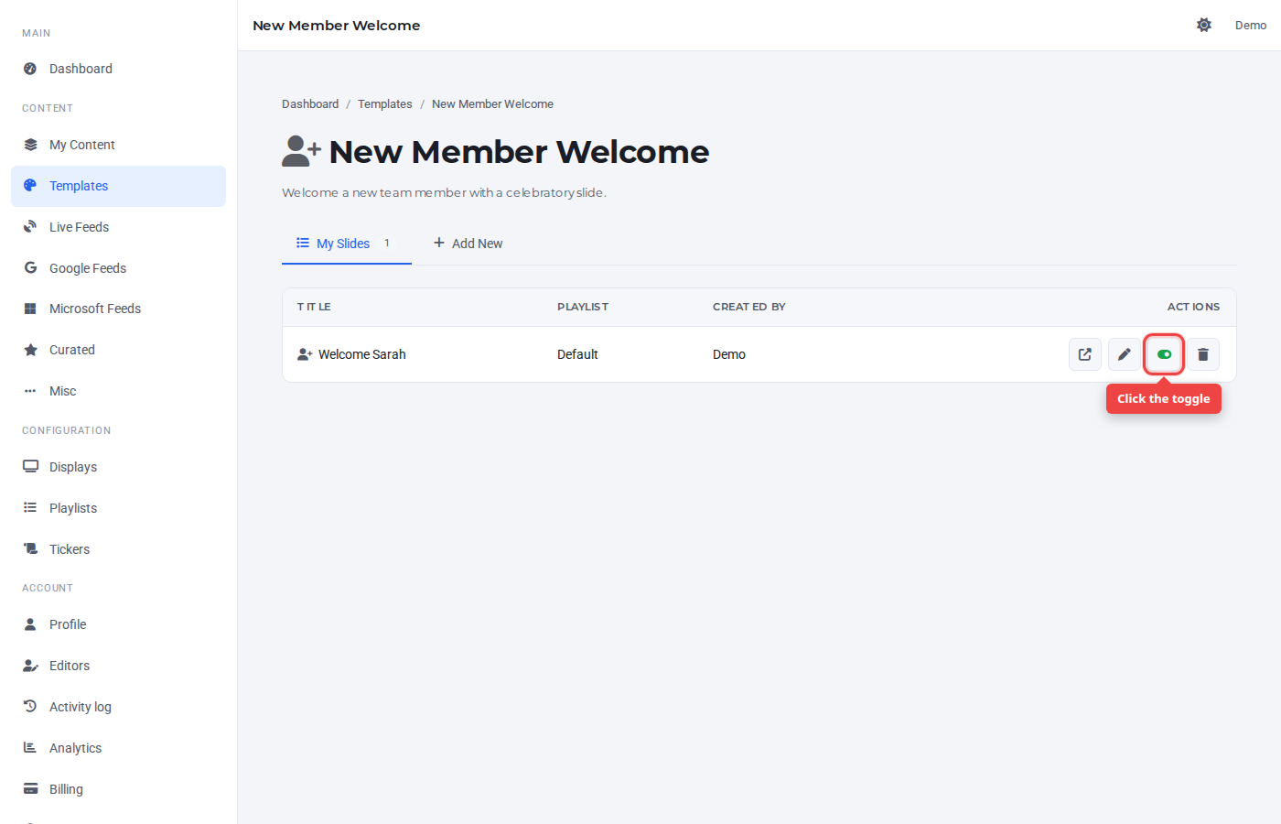
Task: Click the Activity log history icon
Action: tap(30, 707)
